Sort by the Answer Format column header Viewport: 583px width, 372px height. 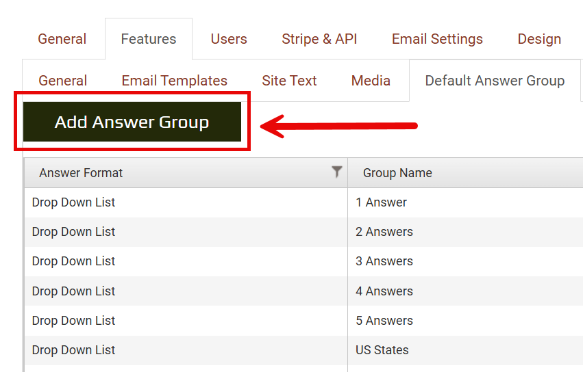click(x=81, y=173)
